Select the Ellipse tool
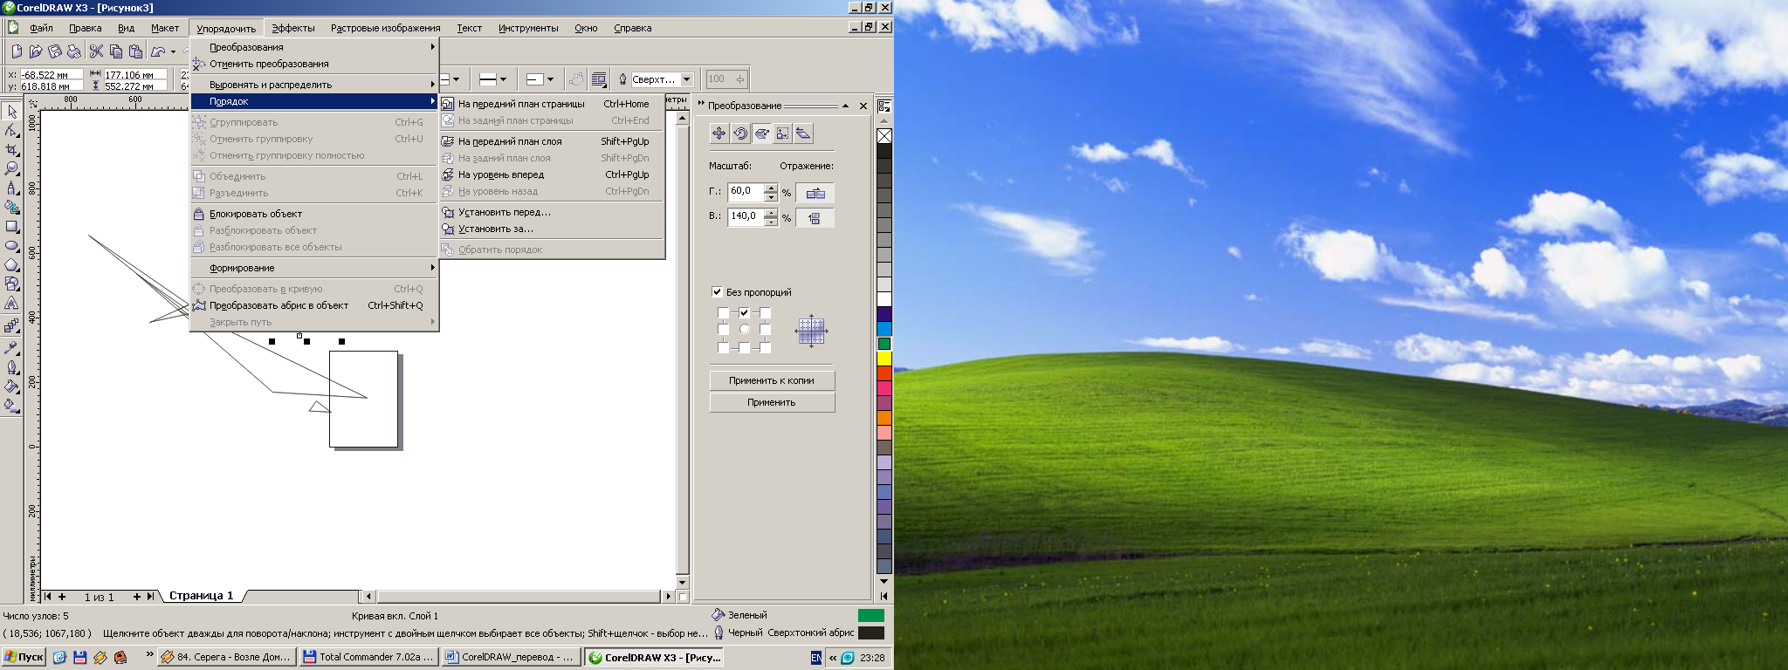The height and width of the screenshot is (670, 1788). pos(11,246)
